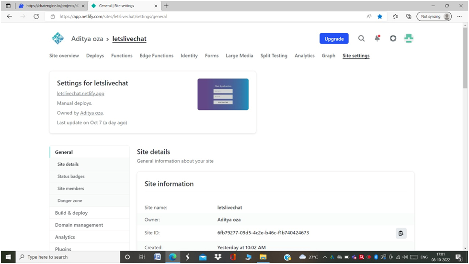469x264 pixels.
Task: Select General in settings sidebar
Action: [90, 152]
